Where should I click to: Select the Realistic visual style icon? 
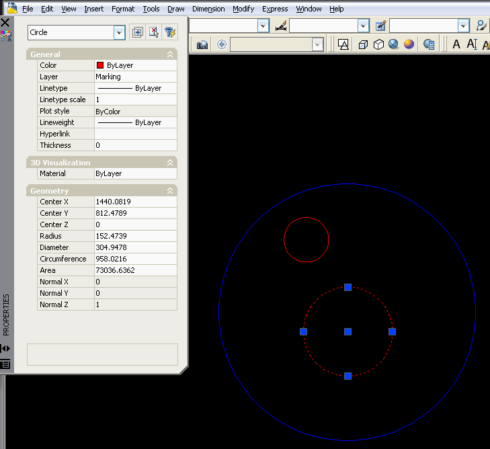[393, 44]
